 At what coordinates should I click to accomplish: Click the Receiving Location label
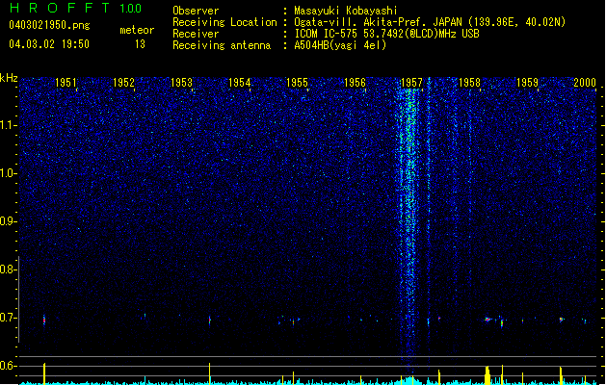224,22
